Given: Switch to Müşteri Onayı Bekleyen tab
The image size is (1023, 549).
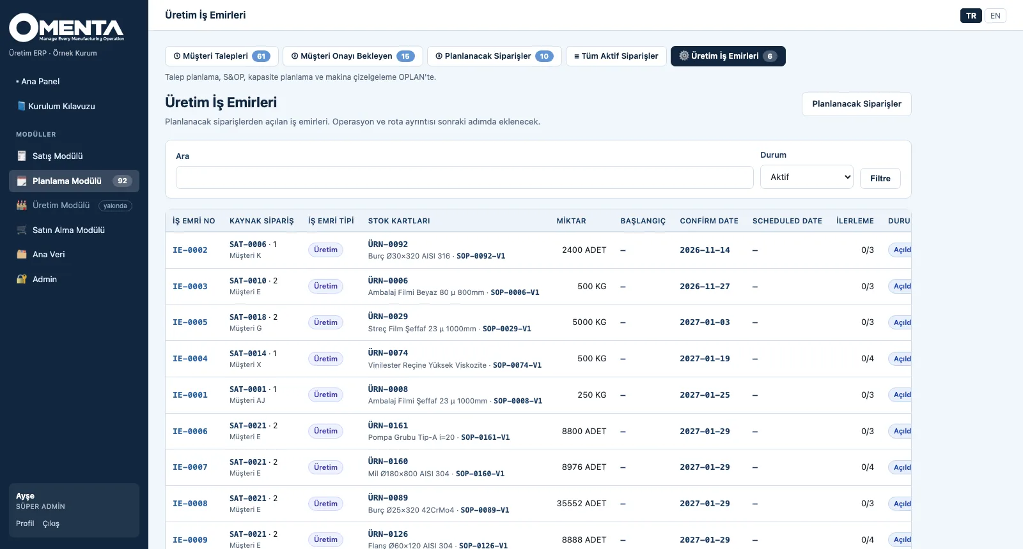Looking at the screenshot, I should coord(353,56).
